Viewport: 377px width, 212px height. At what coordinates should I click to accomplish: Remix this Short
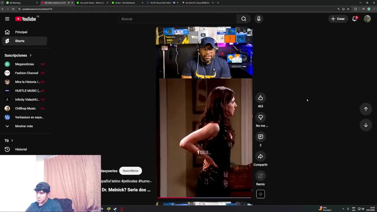pyautogui.click(x=260, y=176)
